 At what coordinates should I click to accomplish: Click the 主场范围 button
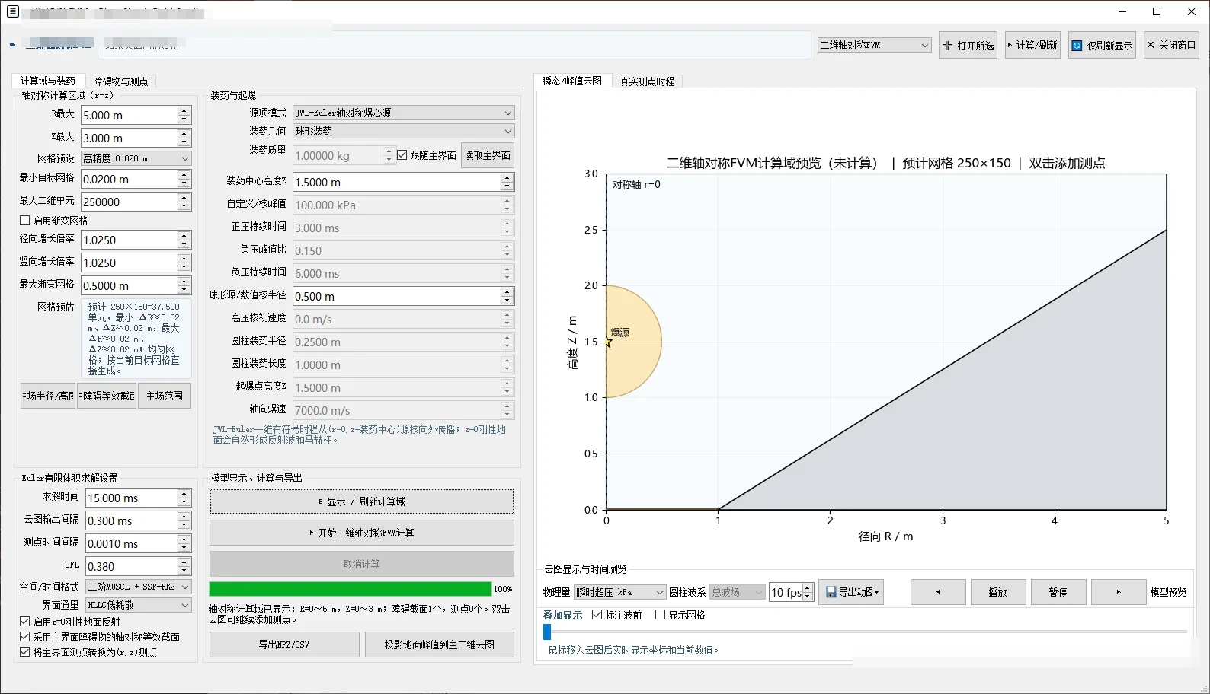tap(165, 396)
